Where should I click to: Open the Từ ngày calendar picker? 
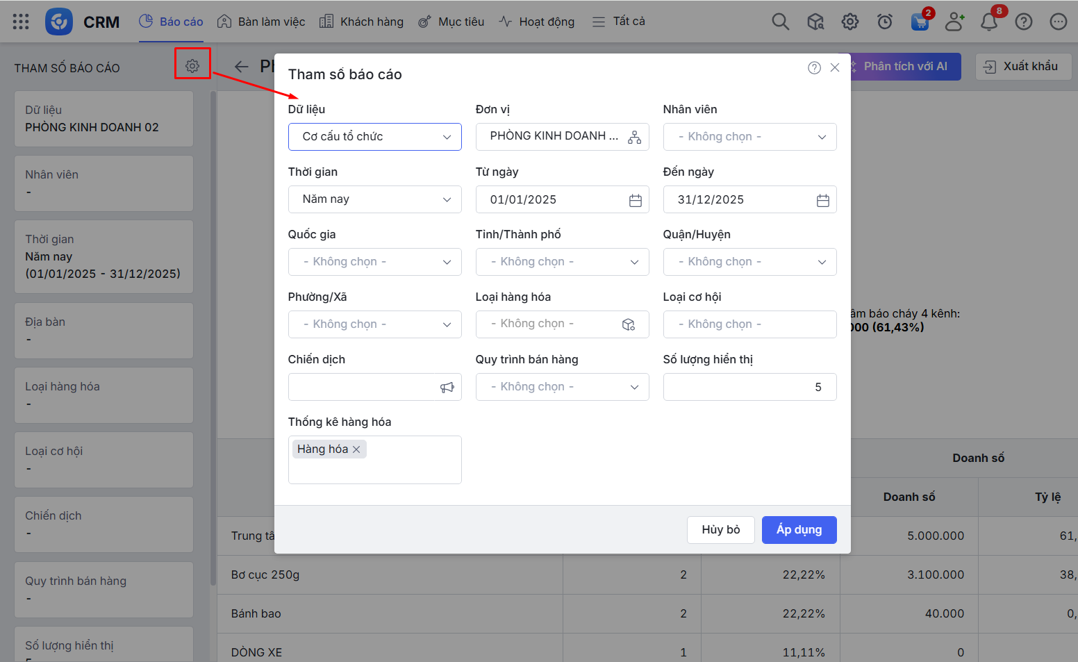coord(635,200)
